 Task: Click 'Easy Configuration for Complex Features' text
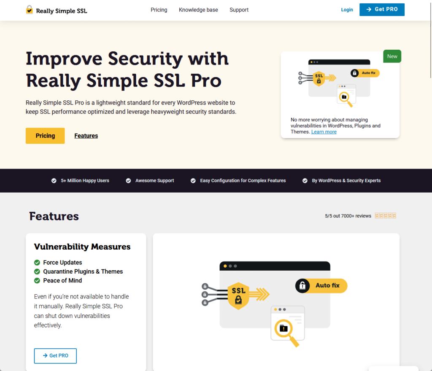[243, 180]
